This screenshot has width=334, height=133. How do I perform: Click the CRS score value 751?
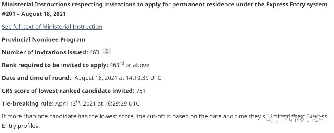141,91
